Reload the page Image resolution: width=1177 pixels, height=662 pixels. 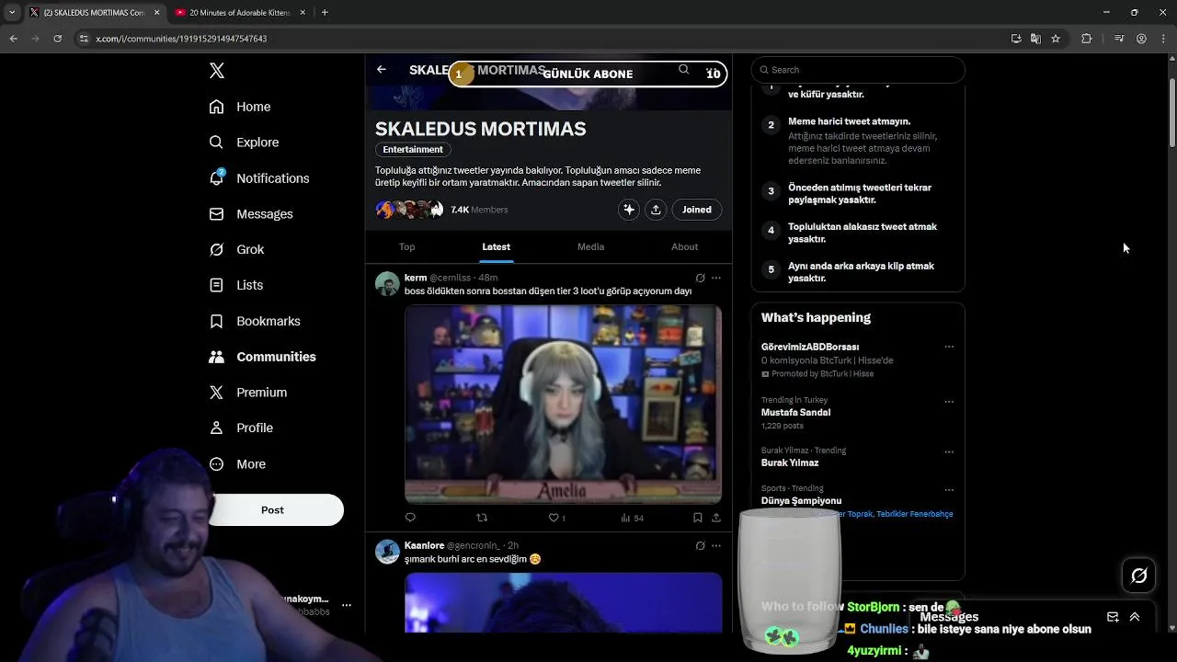point(57,39)
